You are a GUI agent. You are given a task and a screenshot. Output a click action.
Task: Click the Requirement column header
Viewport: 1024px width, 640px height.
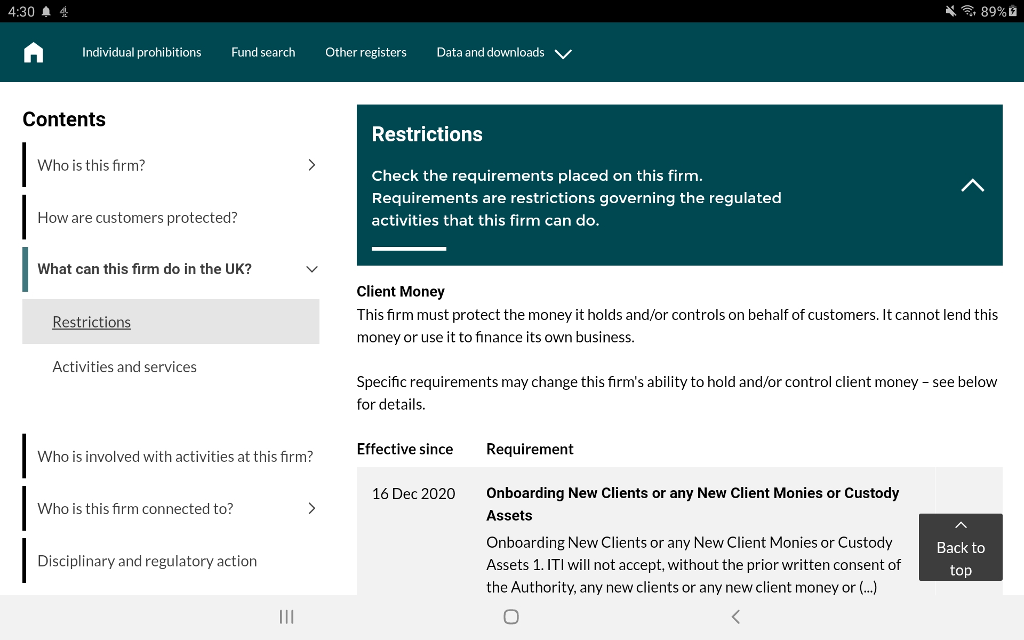(530, 449)
